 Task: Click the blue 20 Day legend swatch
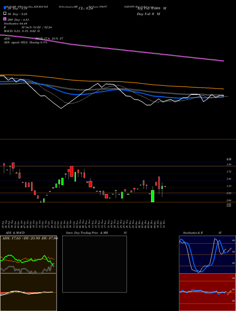pyautogui.click(x=5, y=8)
